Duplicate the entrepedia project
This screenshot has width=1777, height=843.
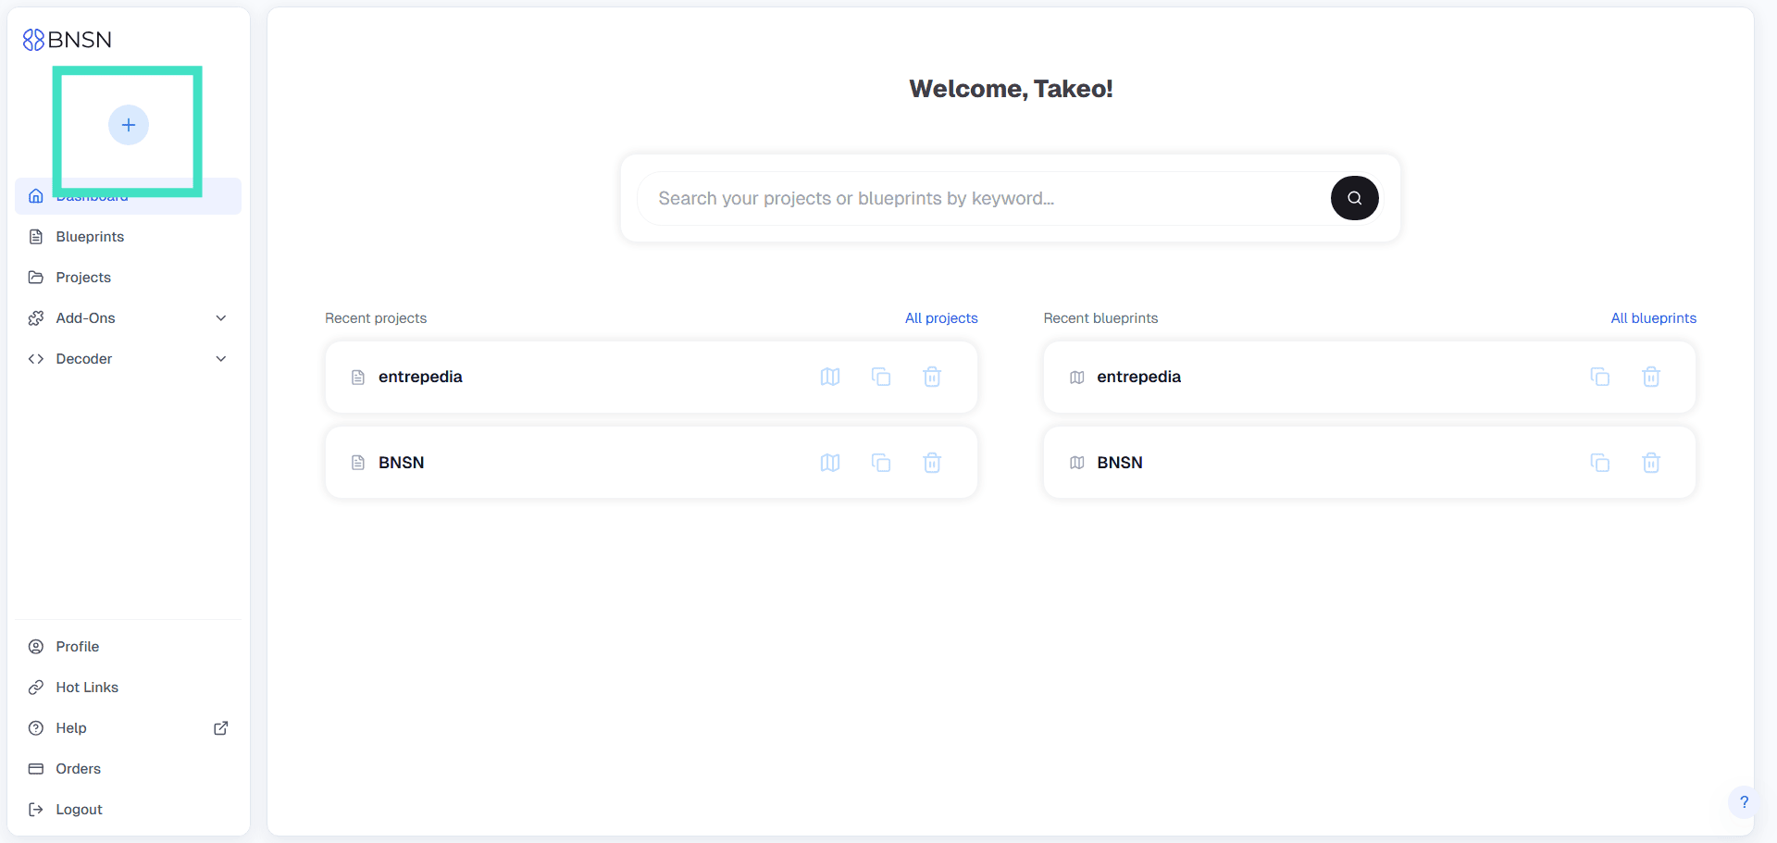click(x=881, y=377)
